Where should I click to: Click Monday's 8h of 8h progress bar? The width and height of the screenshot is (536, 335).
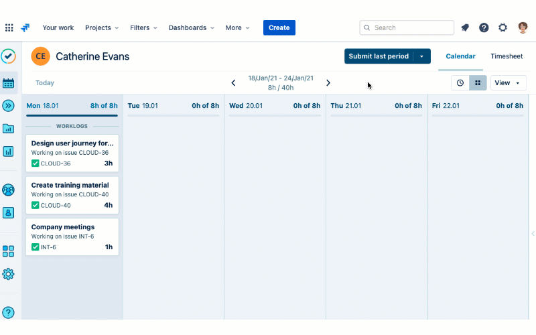click(72, 116)
